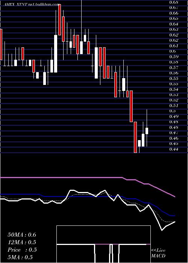Select the 0.51 price axis label
This screenshot has width=188, height=263.
(x=174, y=106)
